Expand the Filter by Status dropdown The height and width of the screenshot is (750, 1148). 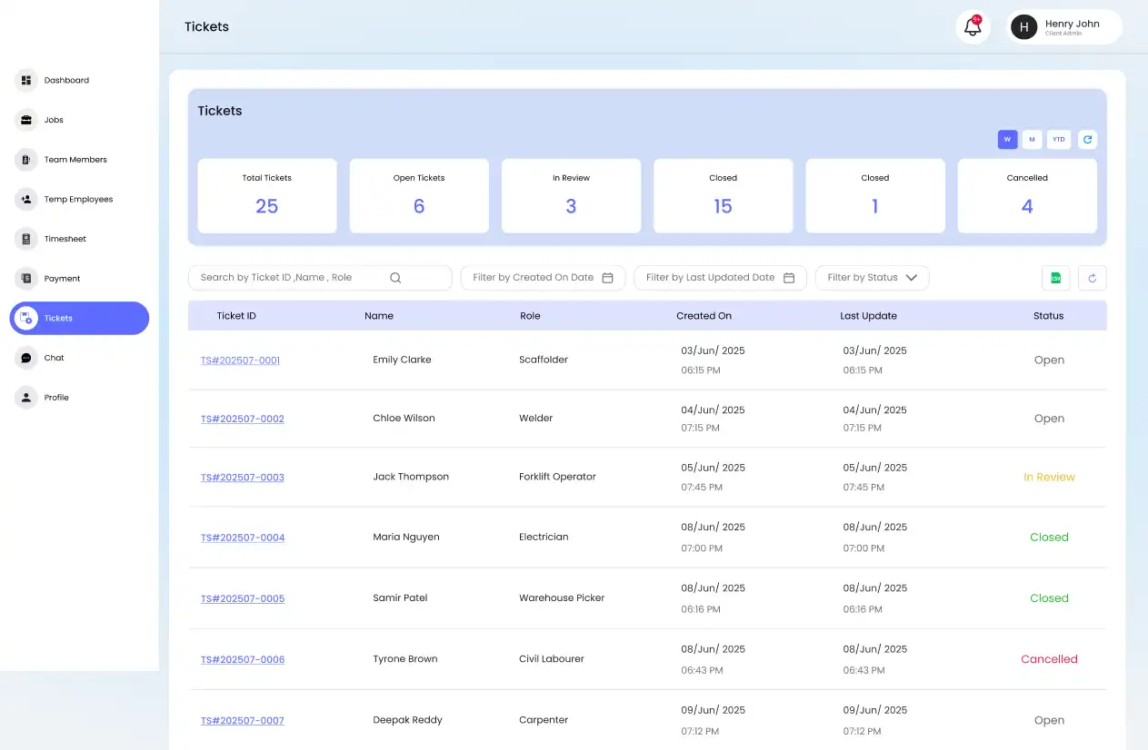(872, 278)
